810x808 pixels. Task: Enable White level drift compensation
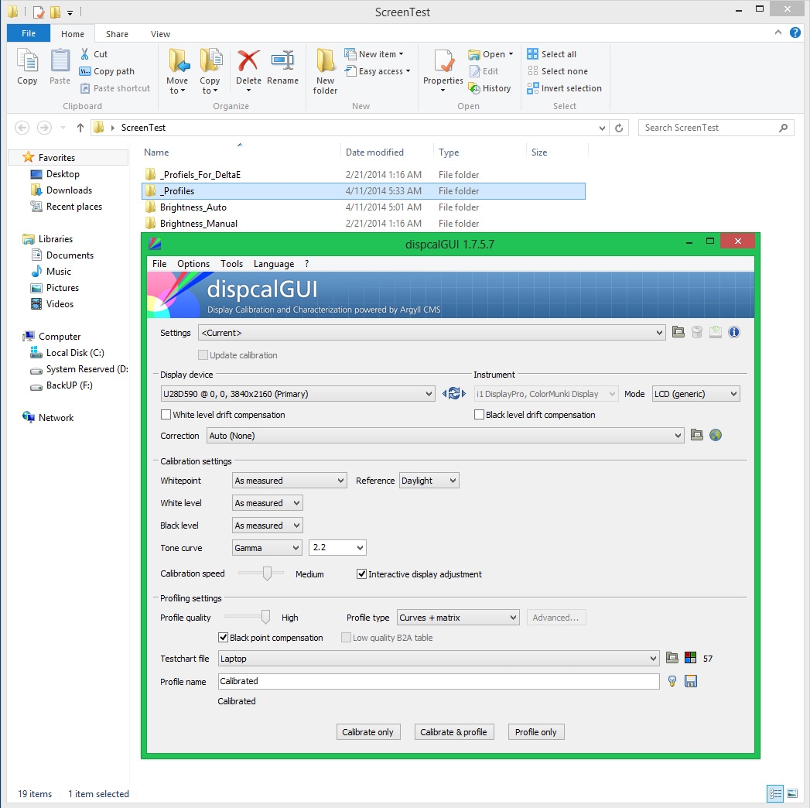[x=166, y=414]
